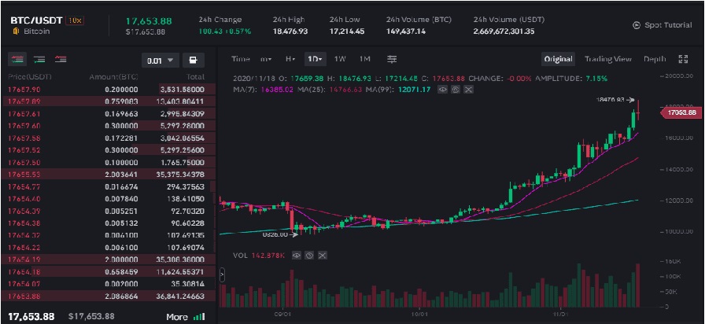The height and width of the screenshot is (324, 705).
Task: Switch to the Trading View chart tab
Action: [x=608, y=59]
